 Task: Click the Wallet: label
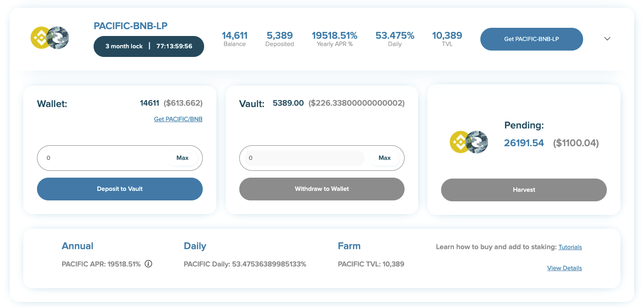click(x=52, y=104)
